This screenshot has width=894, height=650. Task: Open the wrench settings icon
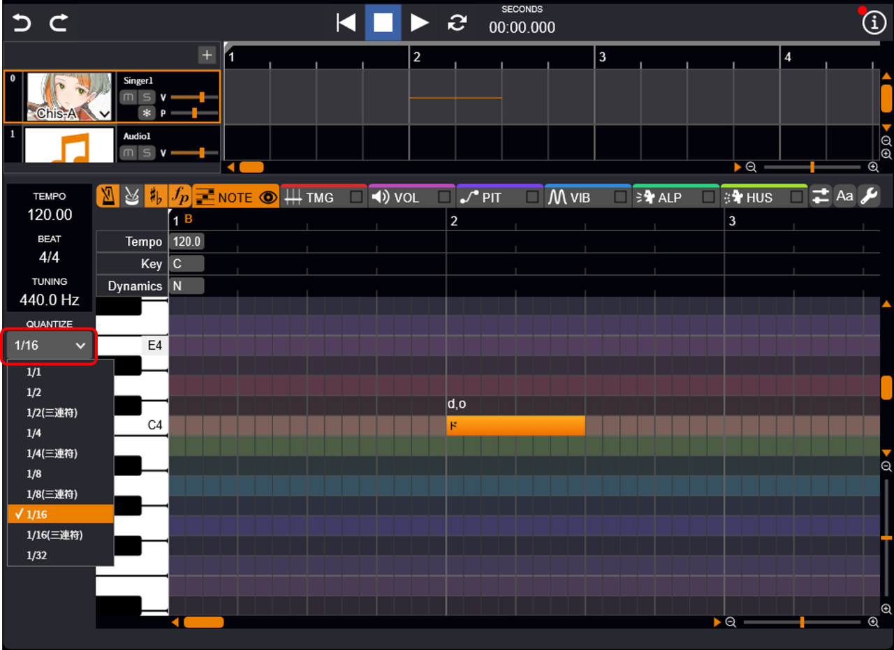pos(869,196)
